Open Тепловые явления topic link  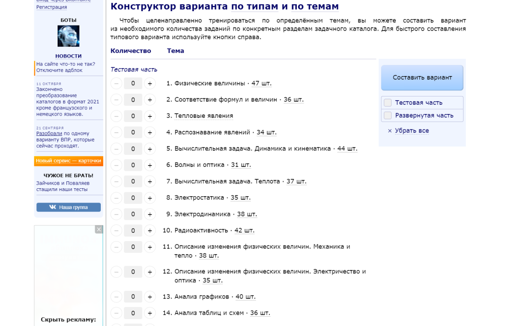coord(203,116)
